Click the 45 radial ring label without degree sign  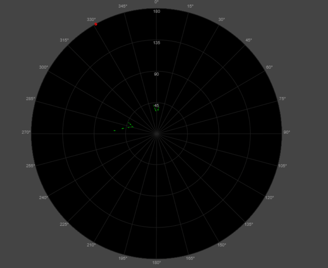(x=156, y=106)
